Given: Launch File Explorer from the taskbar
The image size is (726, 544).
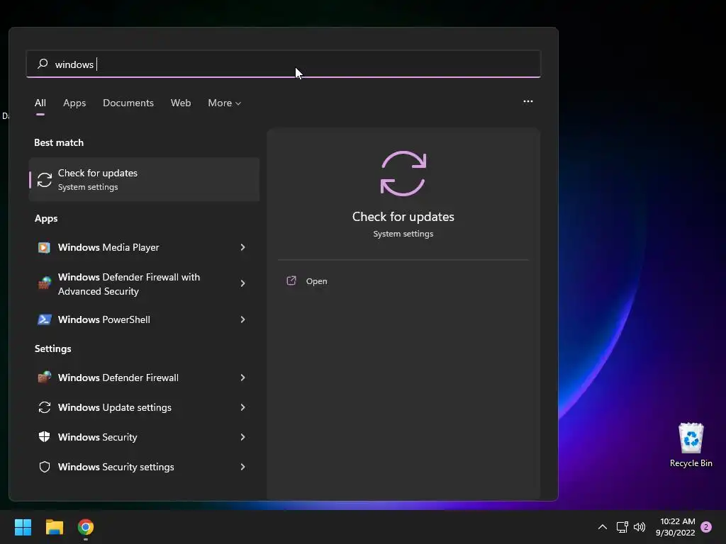Looking at the screenshot, I should click(x=54, y=527).
